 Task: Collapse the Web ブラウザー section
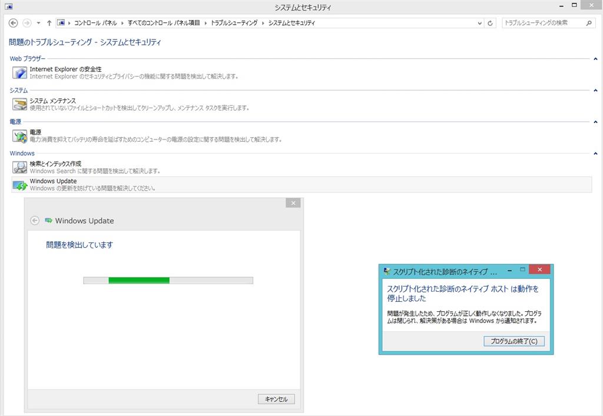click(595, 59)
